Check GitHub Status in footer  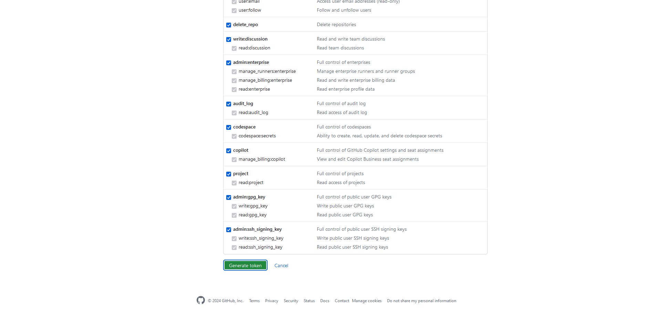click(x=309, y=301)
